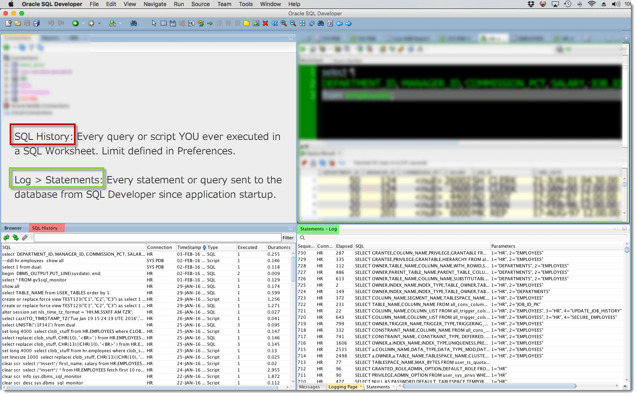Click the double left chevron toolbar icon
637x396 pixels.
click(x=275, y=23)
